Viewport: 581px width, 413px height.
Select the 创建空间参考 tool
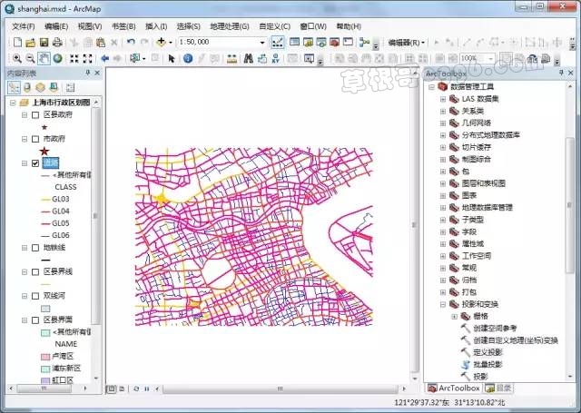point(495,329)
